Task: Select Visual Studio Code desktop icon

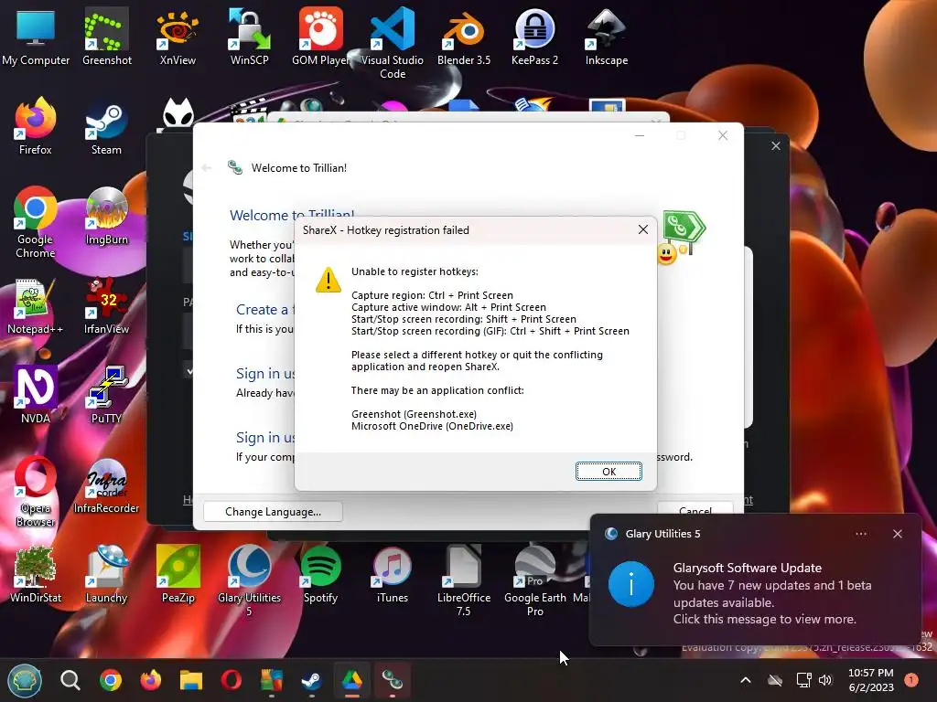Action: [x=392, y=43]
